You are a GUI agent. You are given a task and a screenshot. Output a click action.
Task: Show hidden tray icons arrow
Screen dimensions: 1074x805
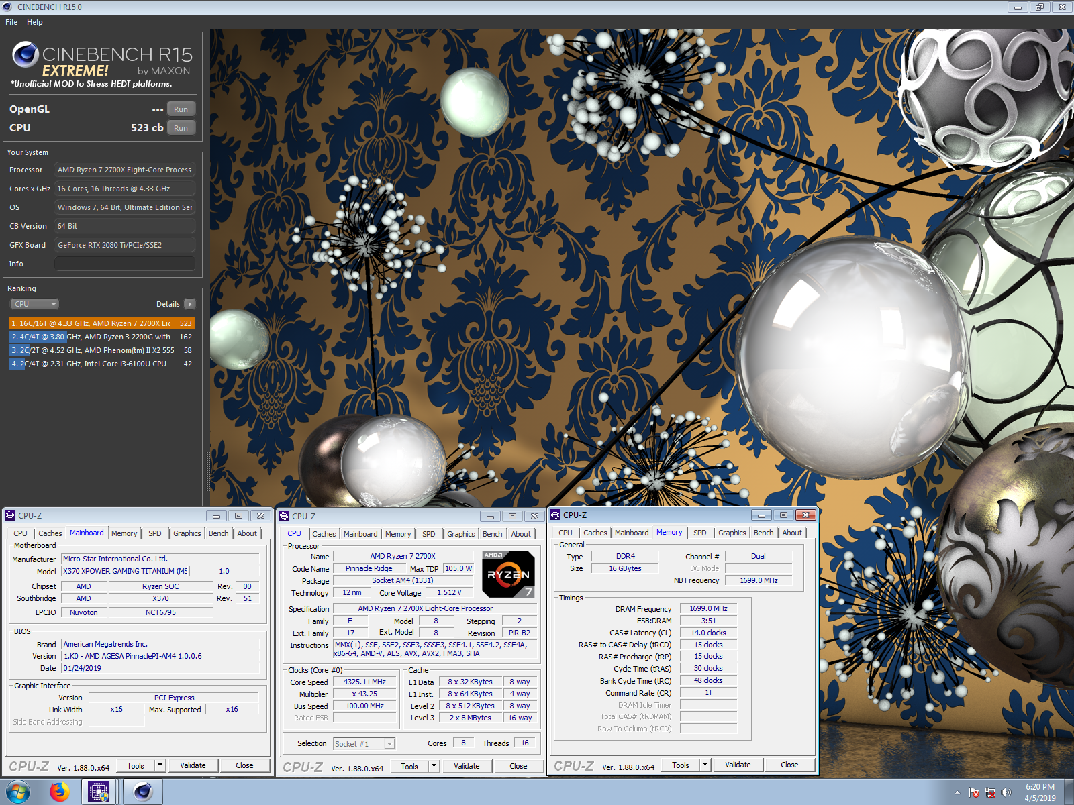click(x=957, y=792)
